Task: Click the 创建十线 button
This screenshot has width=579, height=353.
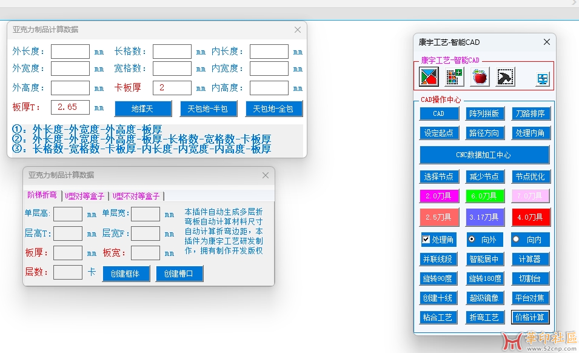Action: click(x=438, y=298)
